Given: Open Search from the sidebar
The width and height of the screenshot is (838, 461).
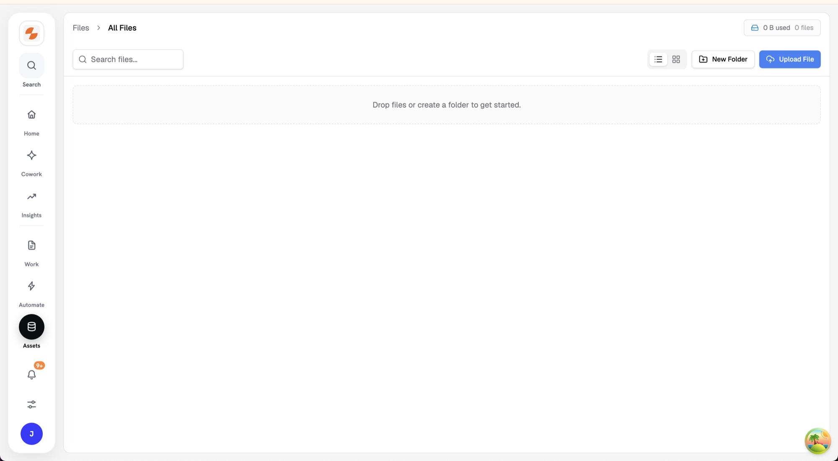Looking at the screenshot, I should coord(31,65).
